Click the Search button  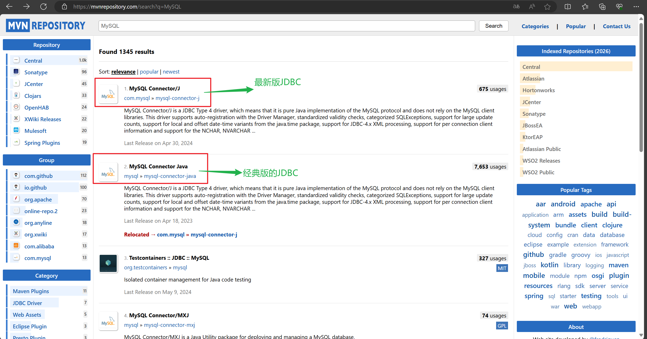coord(494,26)
